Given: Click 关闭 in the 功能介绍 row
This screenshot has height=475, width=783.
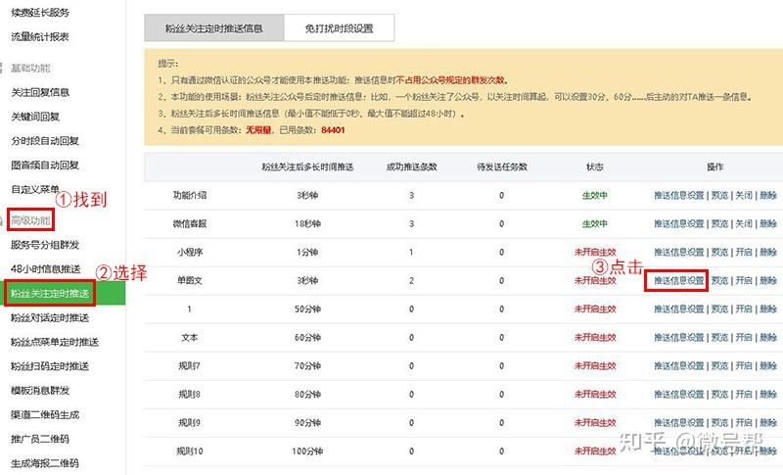Looking at the screenshot, I should click(744, 195).
